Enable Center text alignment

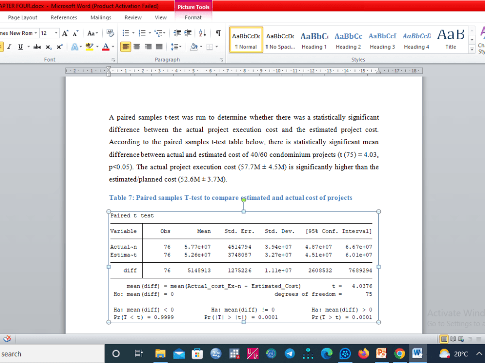tap(137, 46)
